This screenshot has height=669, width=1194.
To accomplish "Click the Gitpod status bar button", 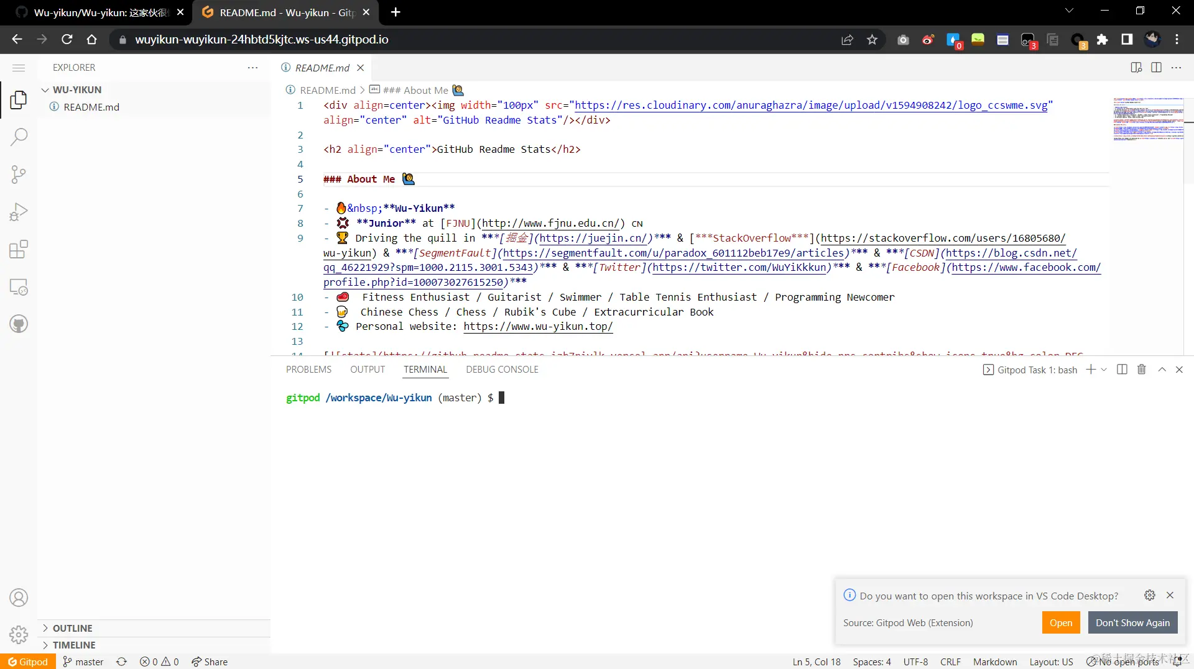I will tap(28, 662).
